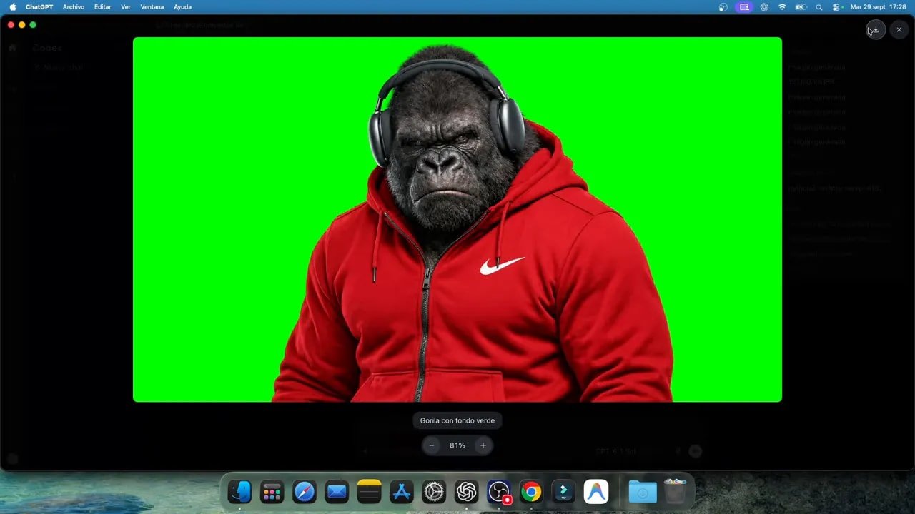Open Filmora from the Dock
The image size is (915, 514).
[563, 492]
